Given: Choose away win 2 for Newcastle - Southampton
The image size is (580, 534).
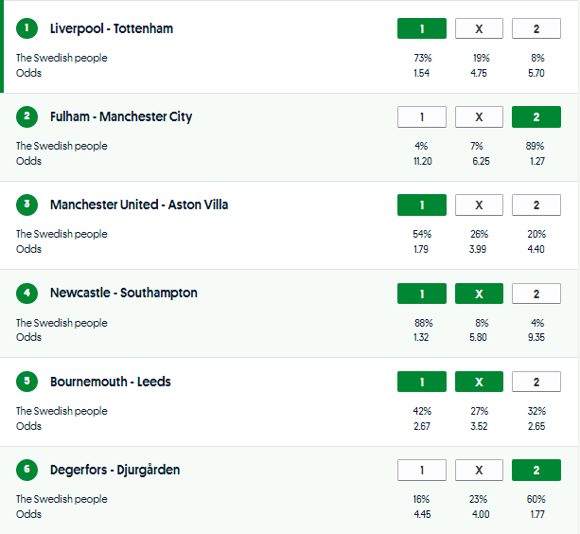Looking at the screenshot, I should tap(536, 294).
